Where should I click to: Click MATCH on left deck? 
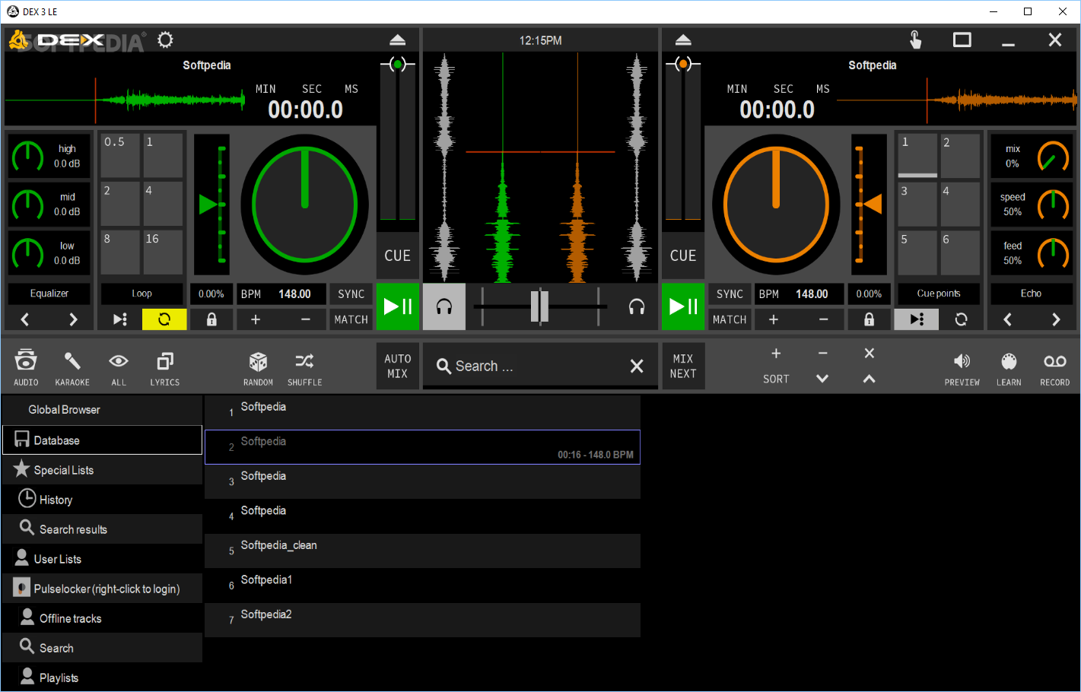[x=351, y=319]
